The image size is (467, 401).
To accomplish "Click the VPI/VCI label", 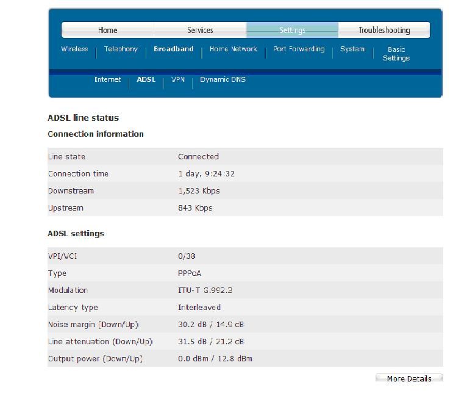I will coord(63,256).
